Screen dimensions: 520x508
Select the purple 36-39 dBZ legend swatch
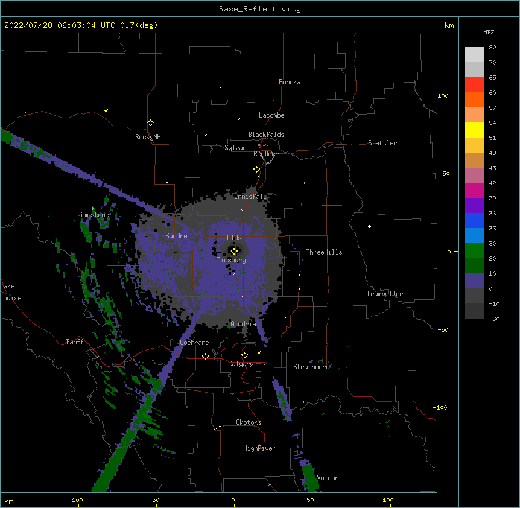coord(474,206)
